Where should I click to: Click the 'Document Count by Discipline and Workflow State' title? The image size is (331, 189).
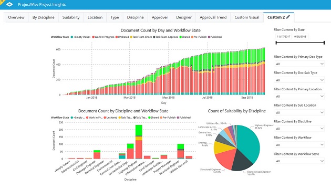point(123,111)
